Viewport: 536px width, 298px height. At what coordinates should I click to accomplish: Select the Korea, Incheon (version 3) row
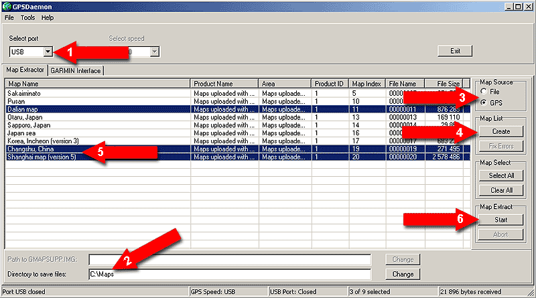coord(238,141)
